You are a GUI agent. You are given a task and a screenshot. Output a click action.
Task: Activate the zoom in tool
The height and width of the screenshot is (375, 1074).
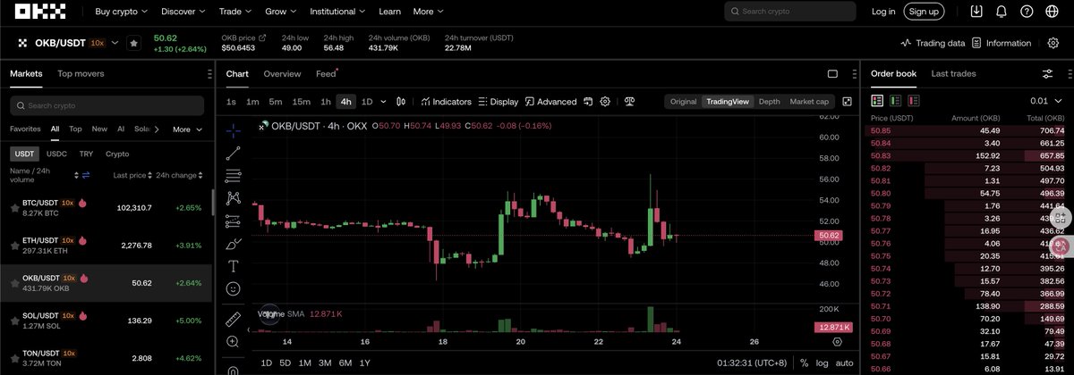pyautogui.click(x=234, y=341)
